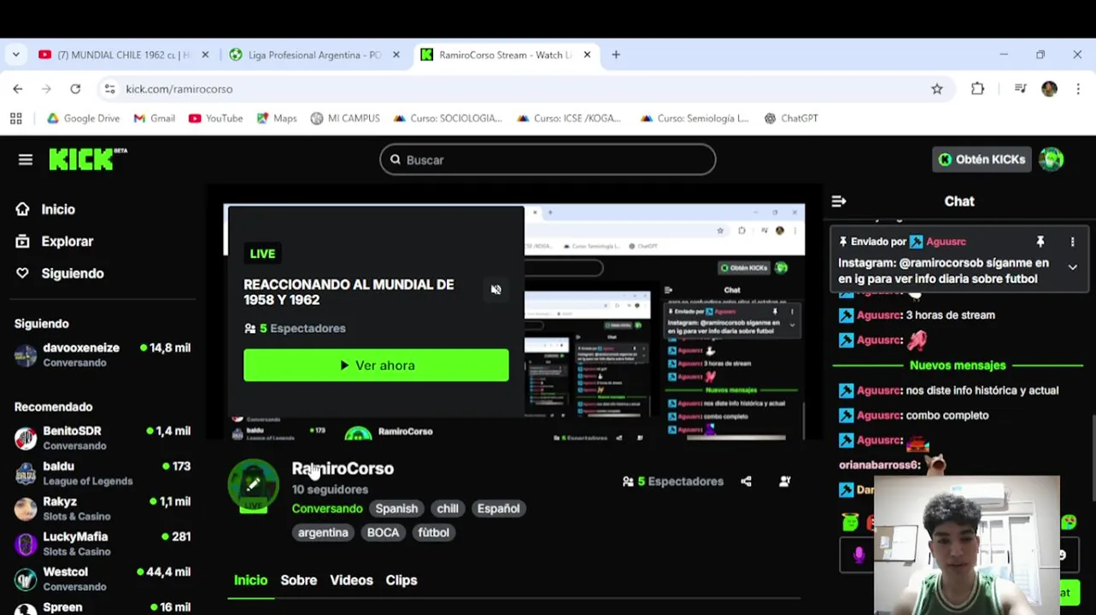Open Maps bookmark

coord(276,119)
